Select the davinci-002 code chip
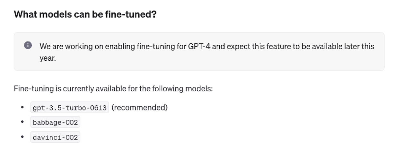 pyautogui.click(x=55, y=137)
